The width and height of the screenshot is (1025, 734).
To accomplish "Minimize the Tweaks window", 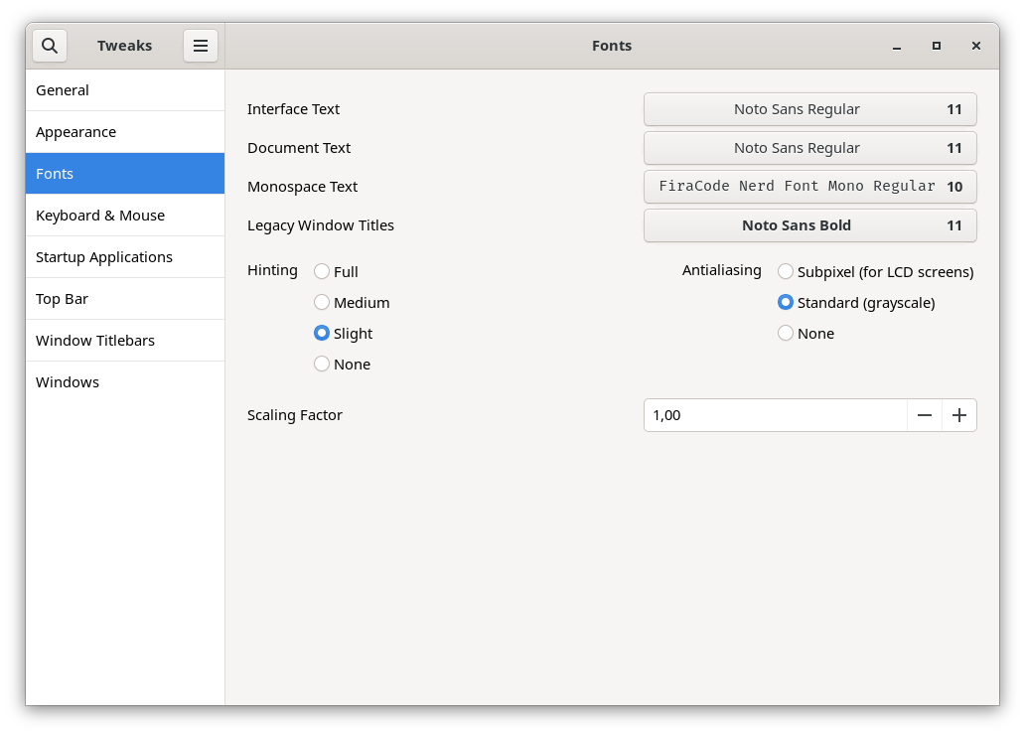I will [x=897, y=46].
